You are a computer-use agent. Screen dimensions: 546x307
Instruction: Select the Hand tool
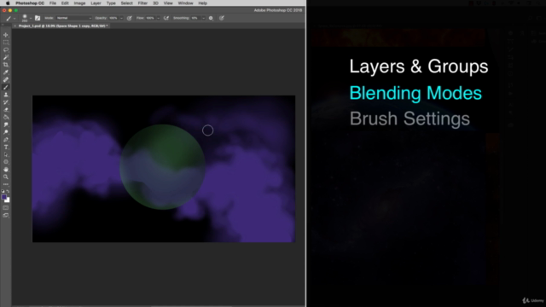click(6, 170)
